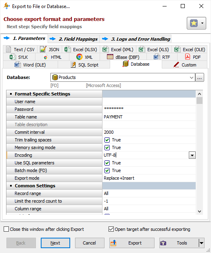Switch to 3. Logs and Error Handling tab
This screenshot has width=211, height=253.
[x=136, y=39]
